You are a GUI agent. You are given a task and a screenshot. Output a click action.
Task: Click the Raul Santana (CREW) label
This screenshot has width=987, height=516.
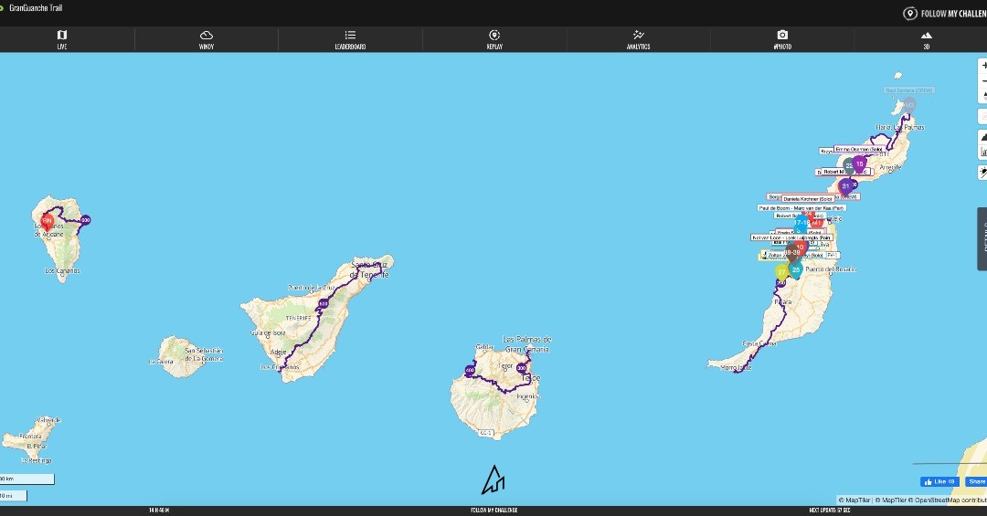(x=909, y=90)
